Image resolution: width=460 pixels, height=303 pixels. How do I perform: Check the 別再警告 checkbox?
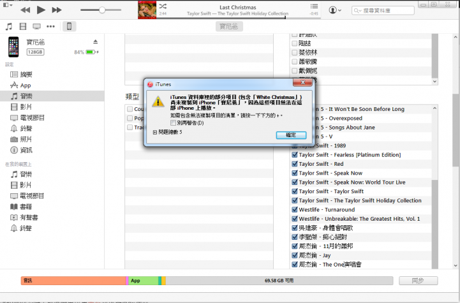[174, 123]
